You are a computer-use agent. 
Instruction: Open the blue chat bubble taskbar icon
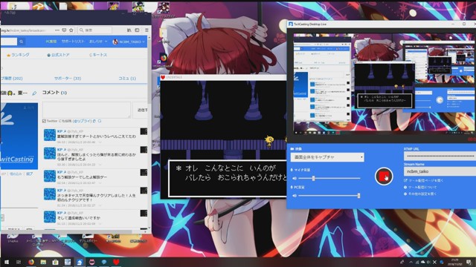[x=104, y=262]
